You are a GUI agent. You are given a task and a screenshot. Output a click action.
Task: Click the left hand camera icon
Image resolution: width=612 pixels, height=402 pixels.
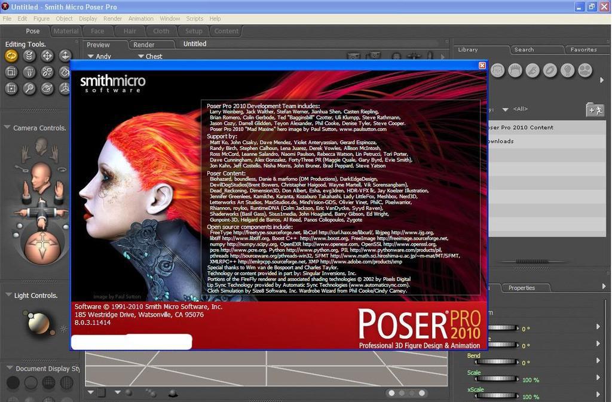pyautogui.click(x=26, y=154)
